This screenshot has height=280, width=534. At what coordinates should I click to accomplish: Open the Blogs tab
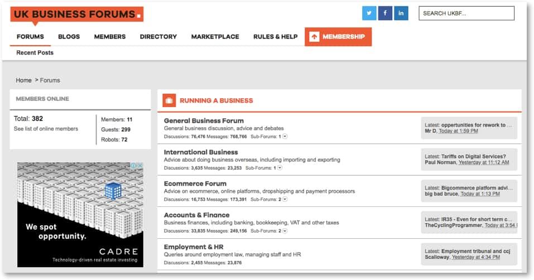tap(69, 37)
